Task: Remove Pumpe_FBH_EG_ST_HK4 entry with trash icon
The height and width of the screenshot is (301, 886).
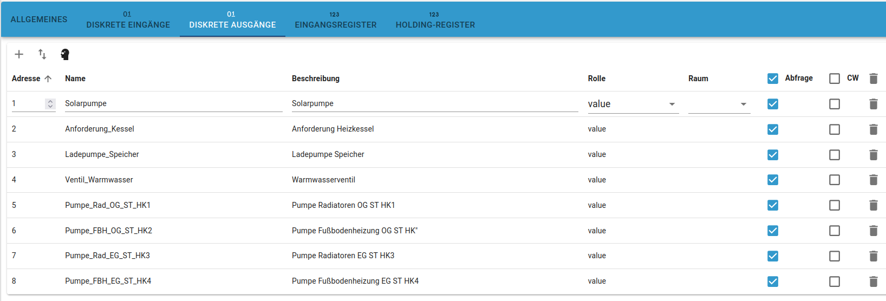Action: coord(873,282)
